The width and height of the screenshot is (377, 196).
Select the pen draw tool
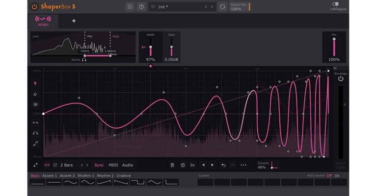35,94
